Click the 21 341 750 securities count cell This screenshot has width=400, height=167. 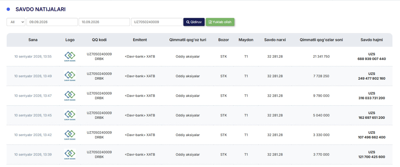coord(321,57)
